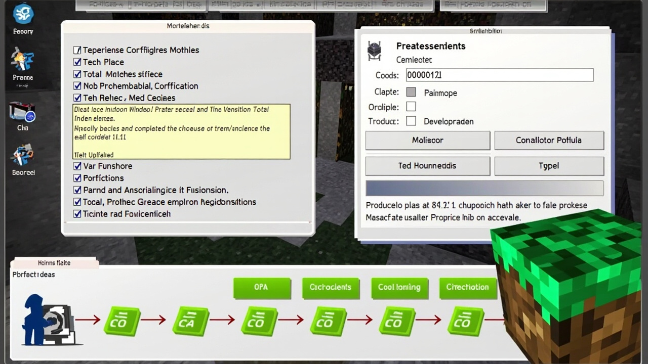
Task: Open the Cool toning stage tab
Action: (x=399, y=288)
